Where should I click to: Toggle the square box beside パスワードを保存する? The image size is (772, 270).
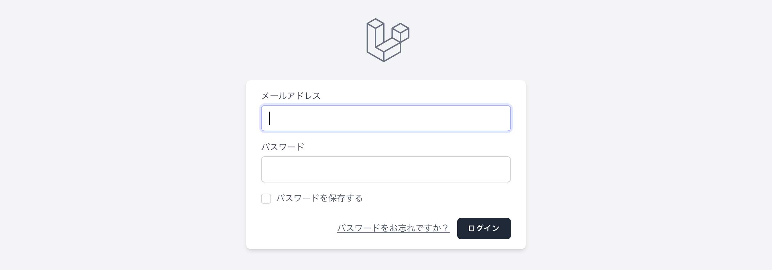(266, 199)
